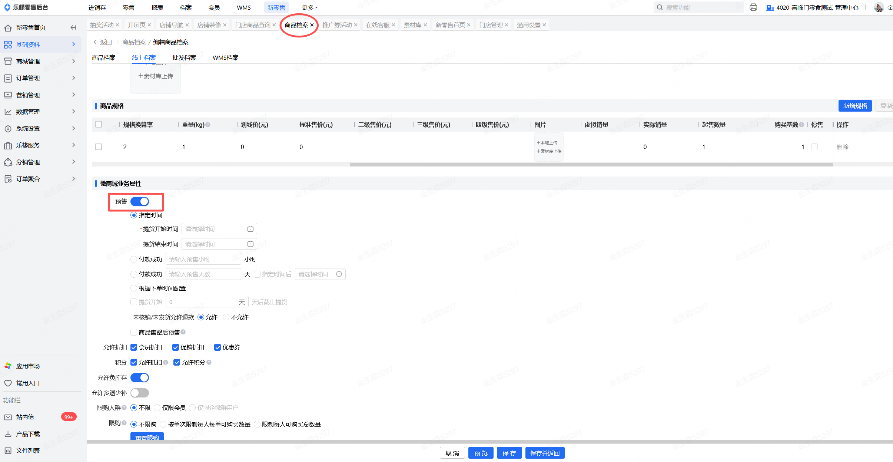Open the 会员 top menu
Image resolution: width=893 pixels, height=462 pixels.
tap(214, 7)
